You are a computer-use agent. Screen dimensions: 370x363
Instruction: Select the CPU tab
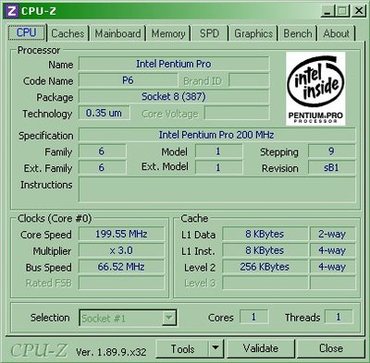[x=27, y=32]
